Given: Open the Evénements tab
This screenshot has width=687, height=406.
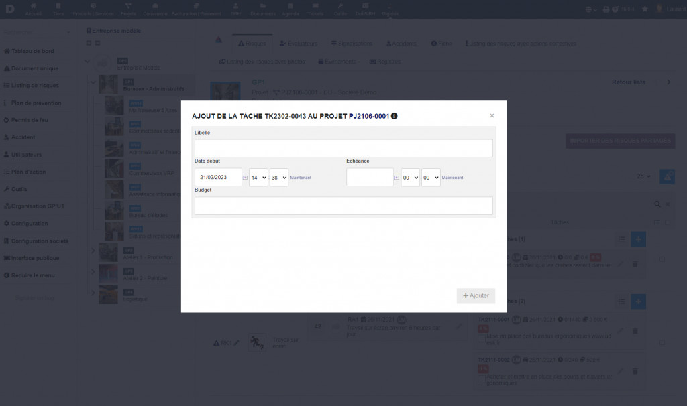Looking at the screenshot, I should 337,62.
